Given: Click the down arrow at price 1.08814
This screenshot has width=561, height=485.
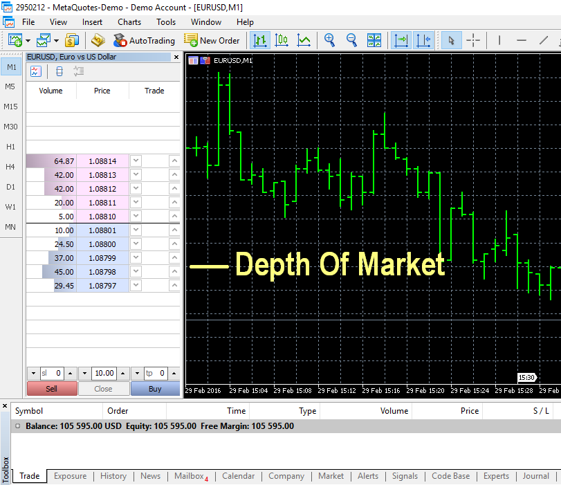Looking at the screenshot, I should coord(136,161).
